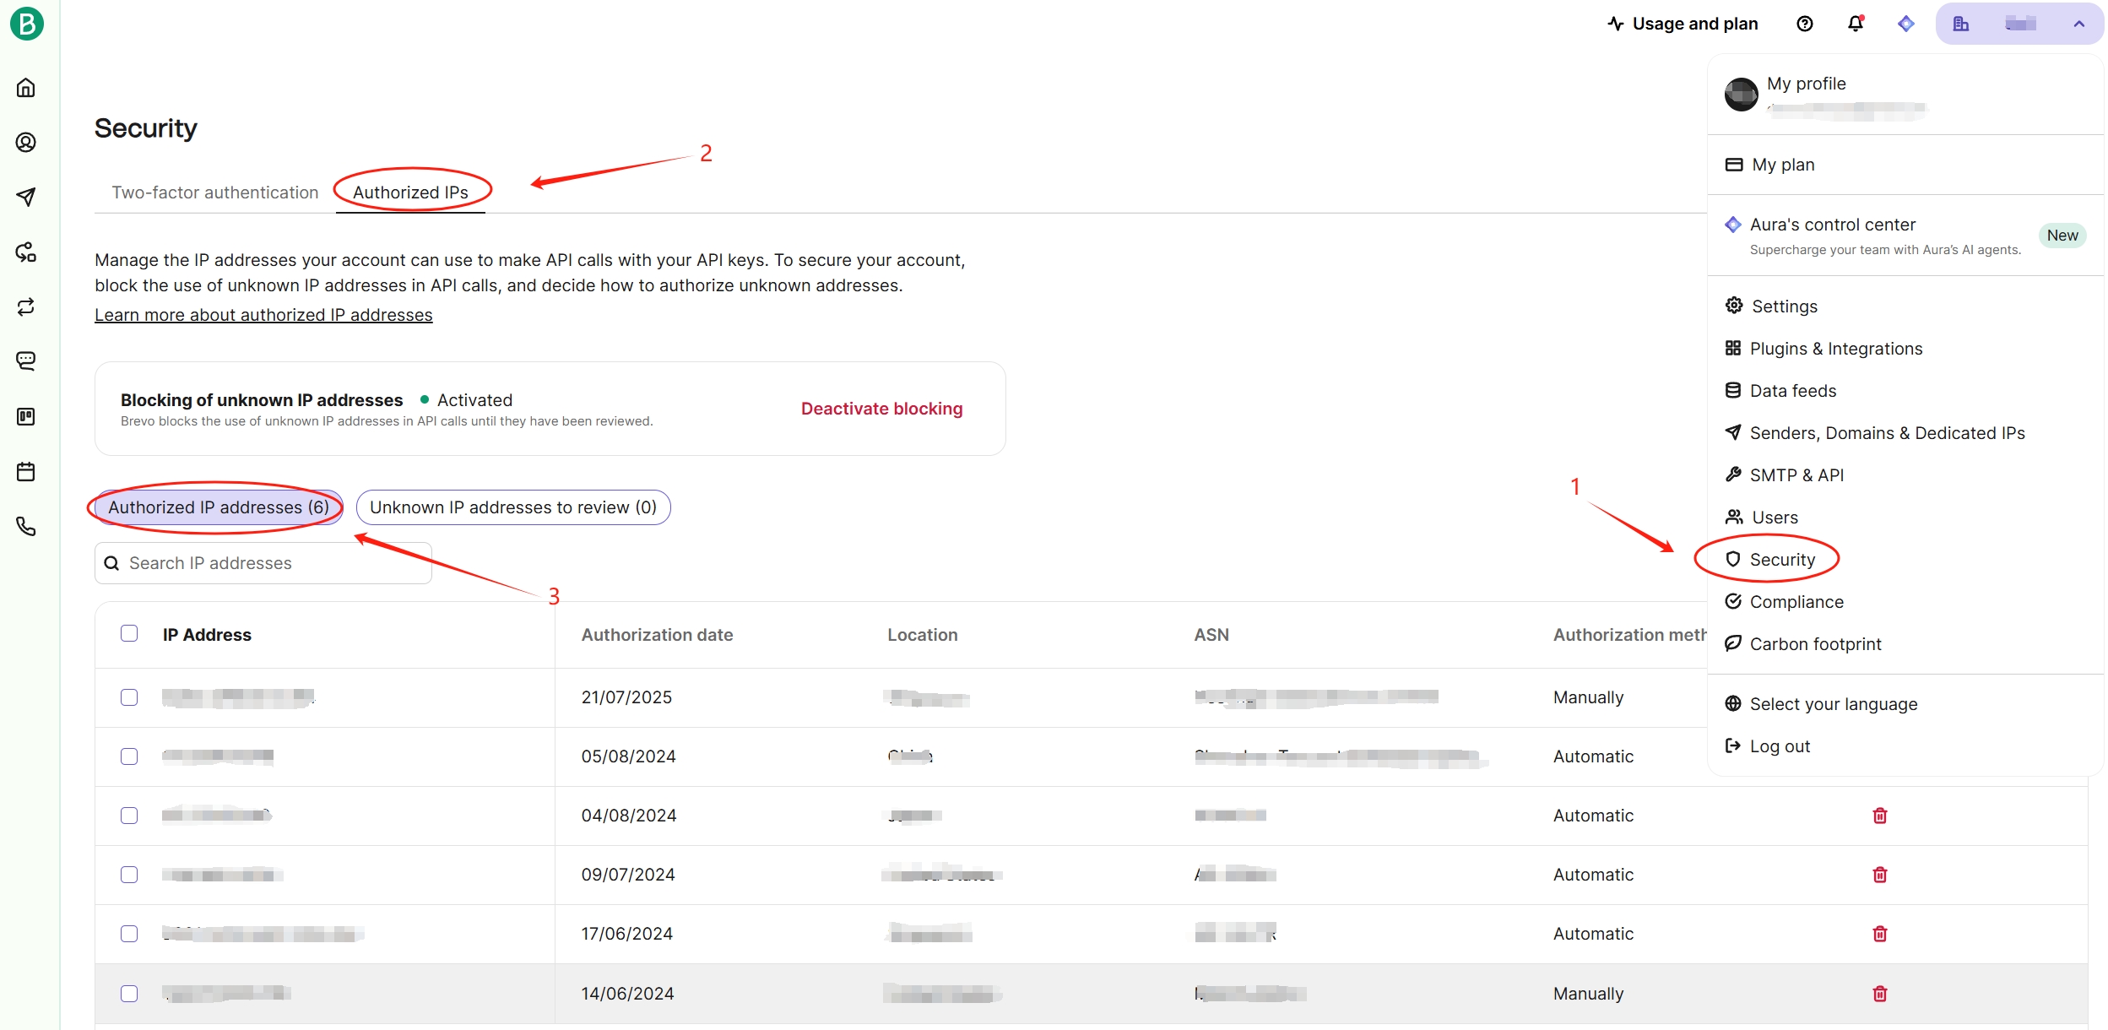Check the row dated 21/07/2025
Image resolution: width=2108 pixels, height=1030 pixels.
pos(129,697)
